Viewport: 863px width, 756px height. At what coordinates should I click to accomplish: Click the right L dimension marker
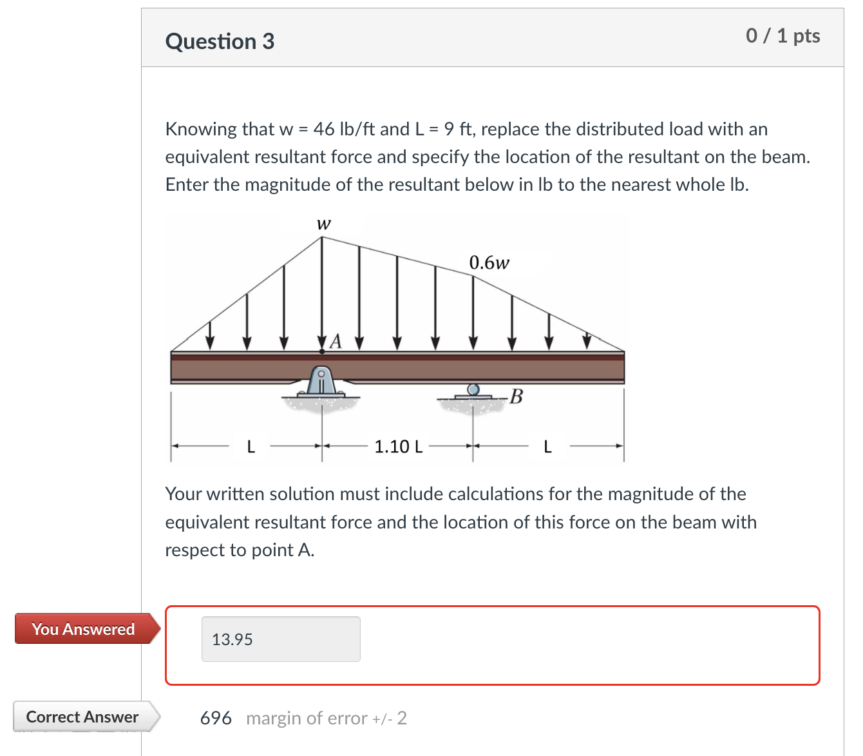pos(547,445)
